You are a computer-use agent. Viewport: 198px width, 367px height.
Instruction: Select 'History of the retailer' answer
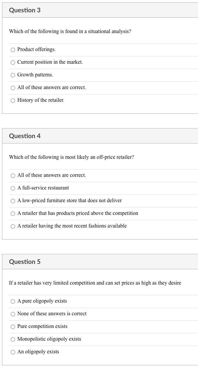pyautogui.click(x=13, y=100)
